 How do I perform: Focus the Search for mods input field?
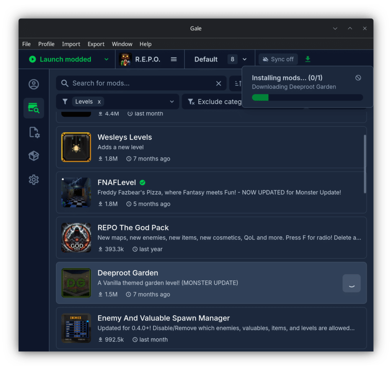[x=141, y=83]
